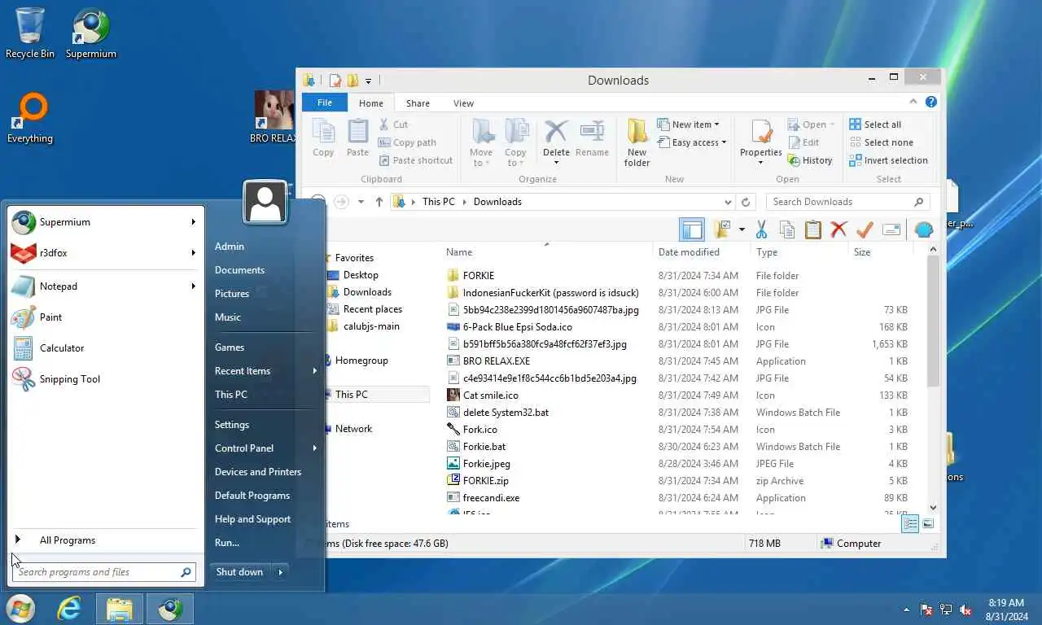Open the Action Center flag tray icon
The height and width of the screenshot is (625, 1042).
pyautogui.click(x=926, y=610)
